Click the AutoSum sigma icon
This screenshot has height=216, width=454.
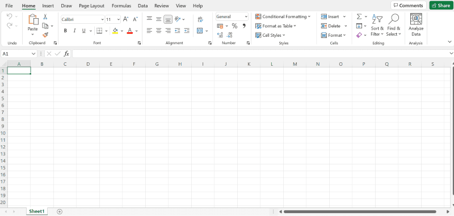point(359,16)
